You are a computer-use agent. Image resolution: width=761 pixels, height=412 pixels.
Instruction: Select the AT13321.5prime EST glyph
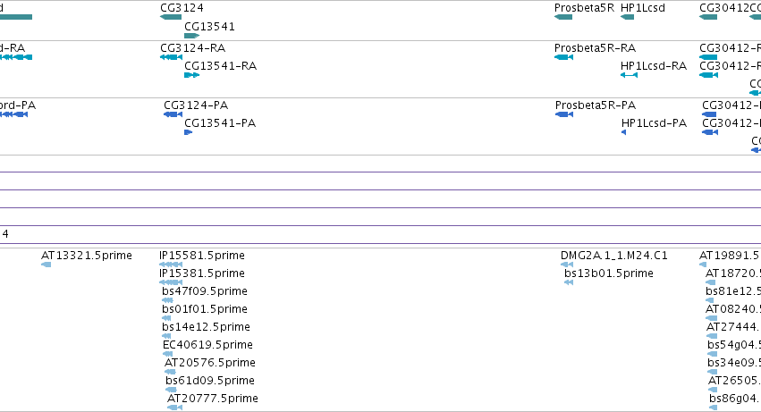(47, 265)
